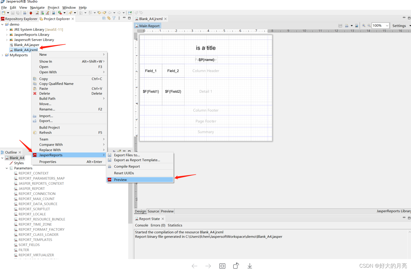Click the rotate icon at the bottom of the screen

point(236,266)
